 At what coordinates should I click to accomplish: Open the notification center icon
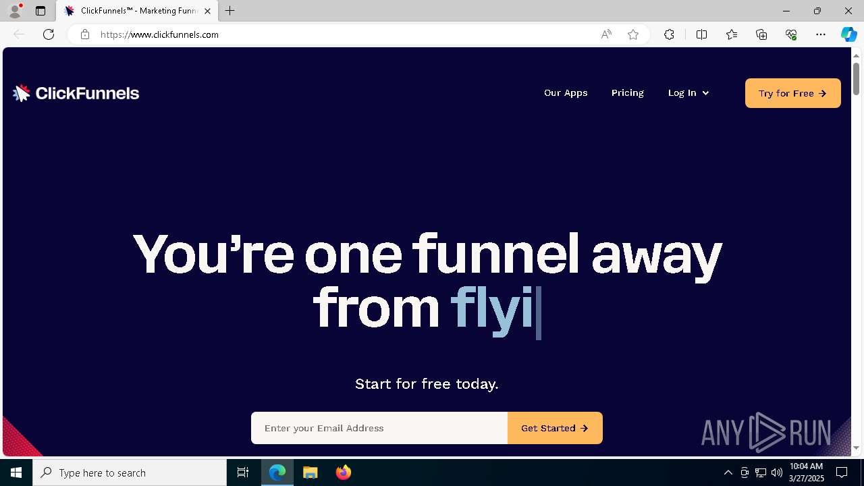842,473
